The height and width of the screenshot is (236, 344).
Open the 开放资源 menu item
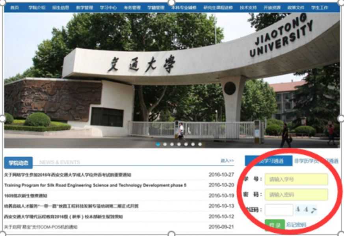272,7
